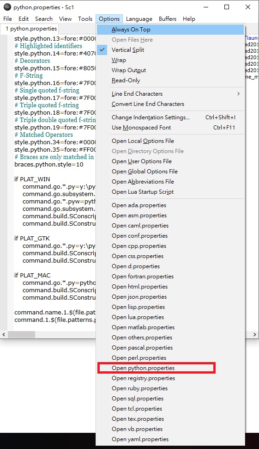Click the 'if PLAT_MAC' line
This screenshot has height=449, width=259.
coord(33,276)
